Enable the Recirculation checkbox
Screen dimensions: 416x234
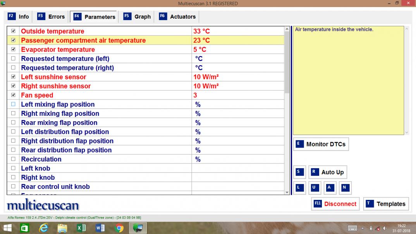tap(13, 159)
